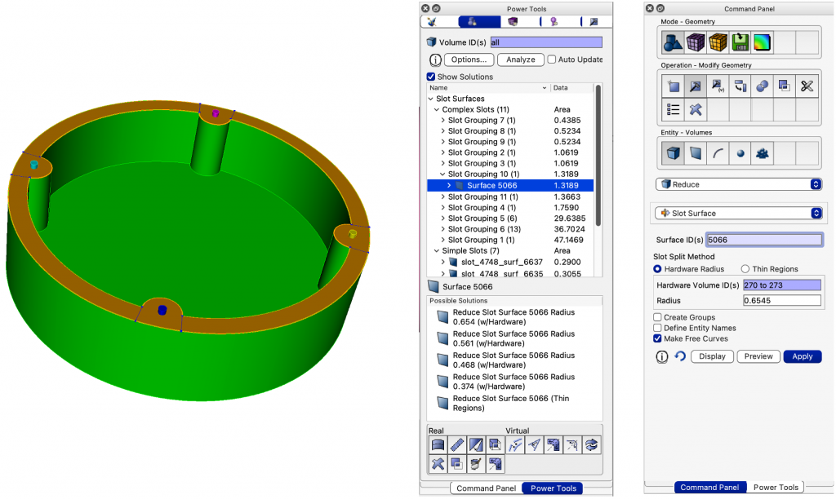The image size is (836, 499).
Task: Click the rainbow Post-processing mode icon
Action: coord(762,42)
